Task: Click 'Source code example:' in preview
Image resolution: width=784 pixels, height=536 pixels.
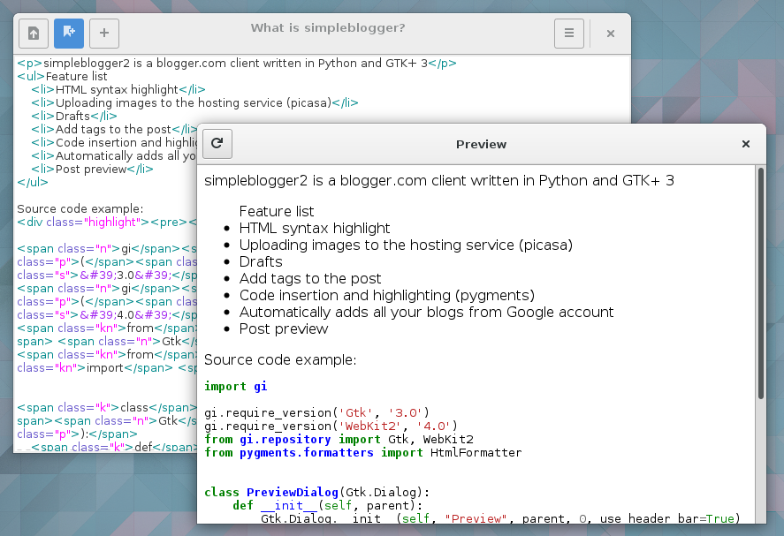Action: (x=280, y=359)
